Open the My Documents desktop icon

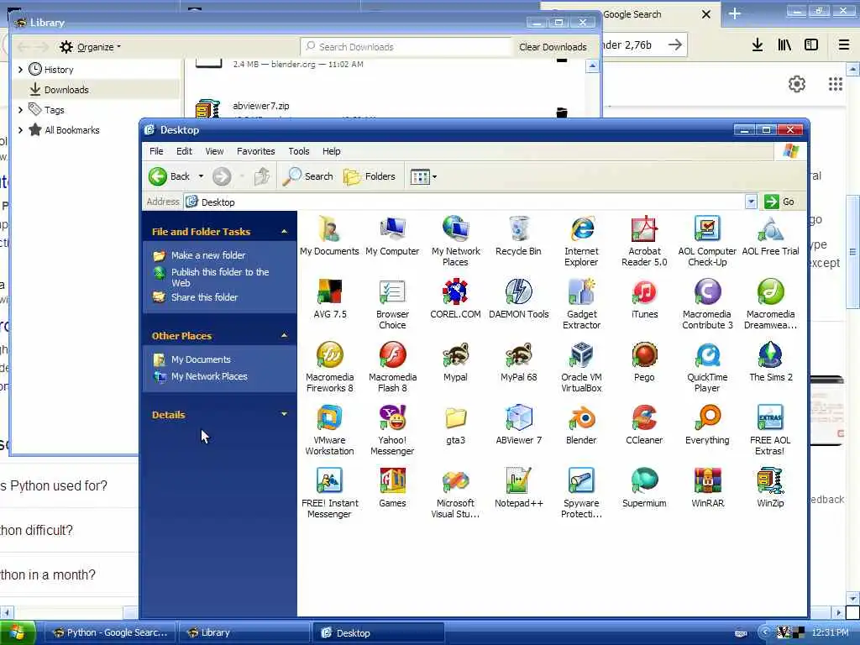point(329,236)
